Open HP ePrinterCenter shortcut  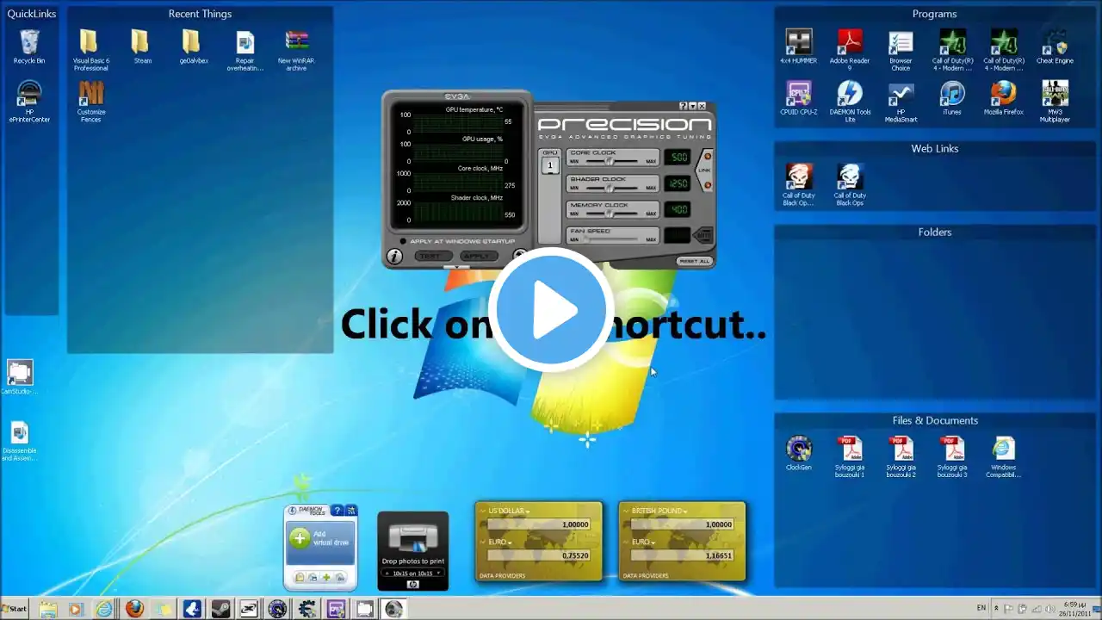[x=29, y=101]
